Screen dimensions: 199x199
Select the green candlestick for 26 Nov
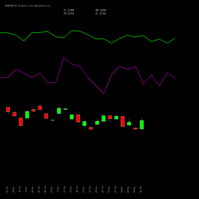point(103,118)
